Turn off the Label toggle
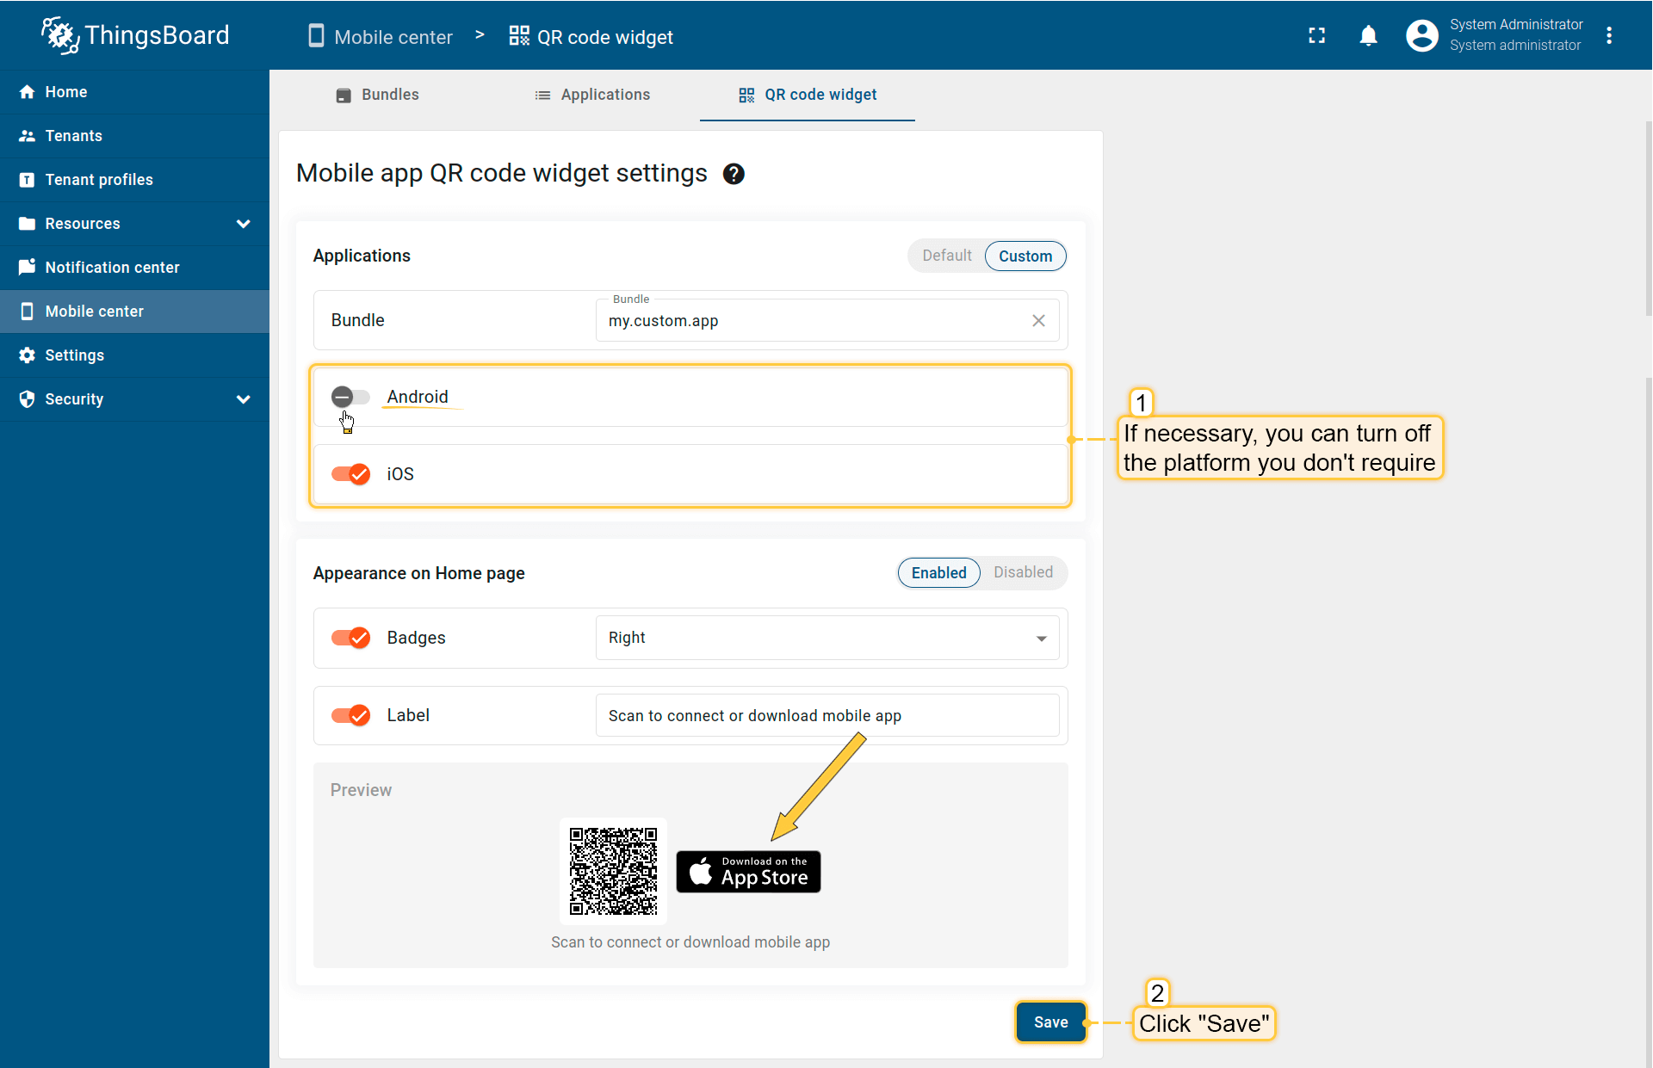The image size is (1653, 1068). click(350, 715)
